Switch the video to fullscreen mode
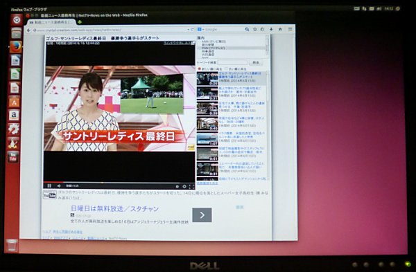The width and height of the screenshot is (416, 272). point(191,187)
